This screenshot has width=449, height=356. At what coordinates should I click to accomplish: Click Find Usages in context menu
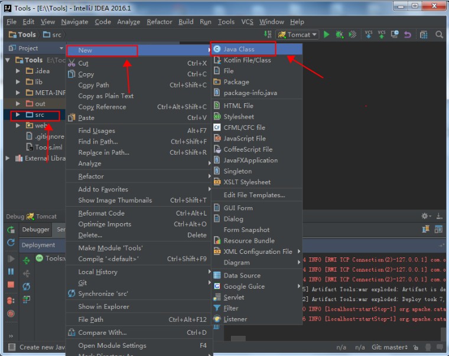tap(139, 131)
